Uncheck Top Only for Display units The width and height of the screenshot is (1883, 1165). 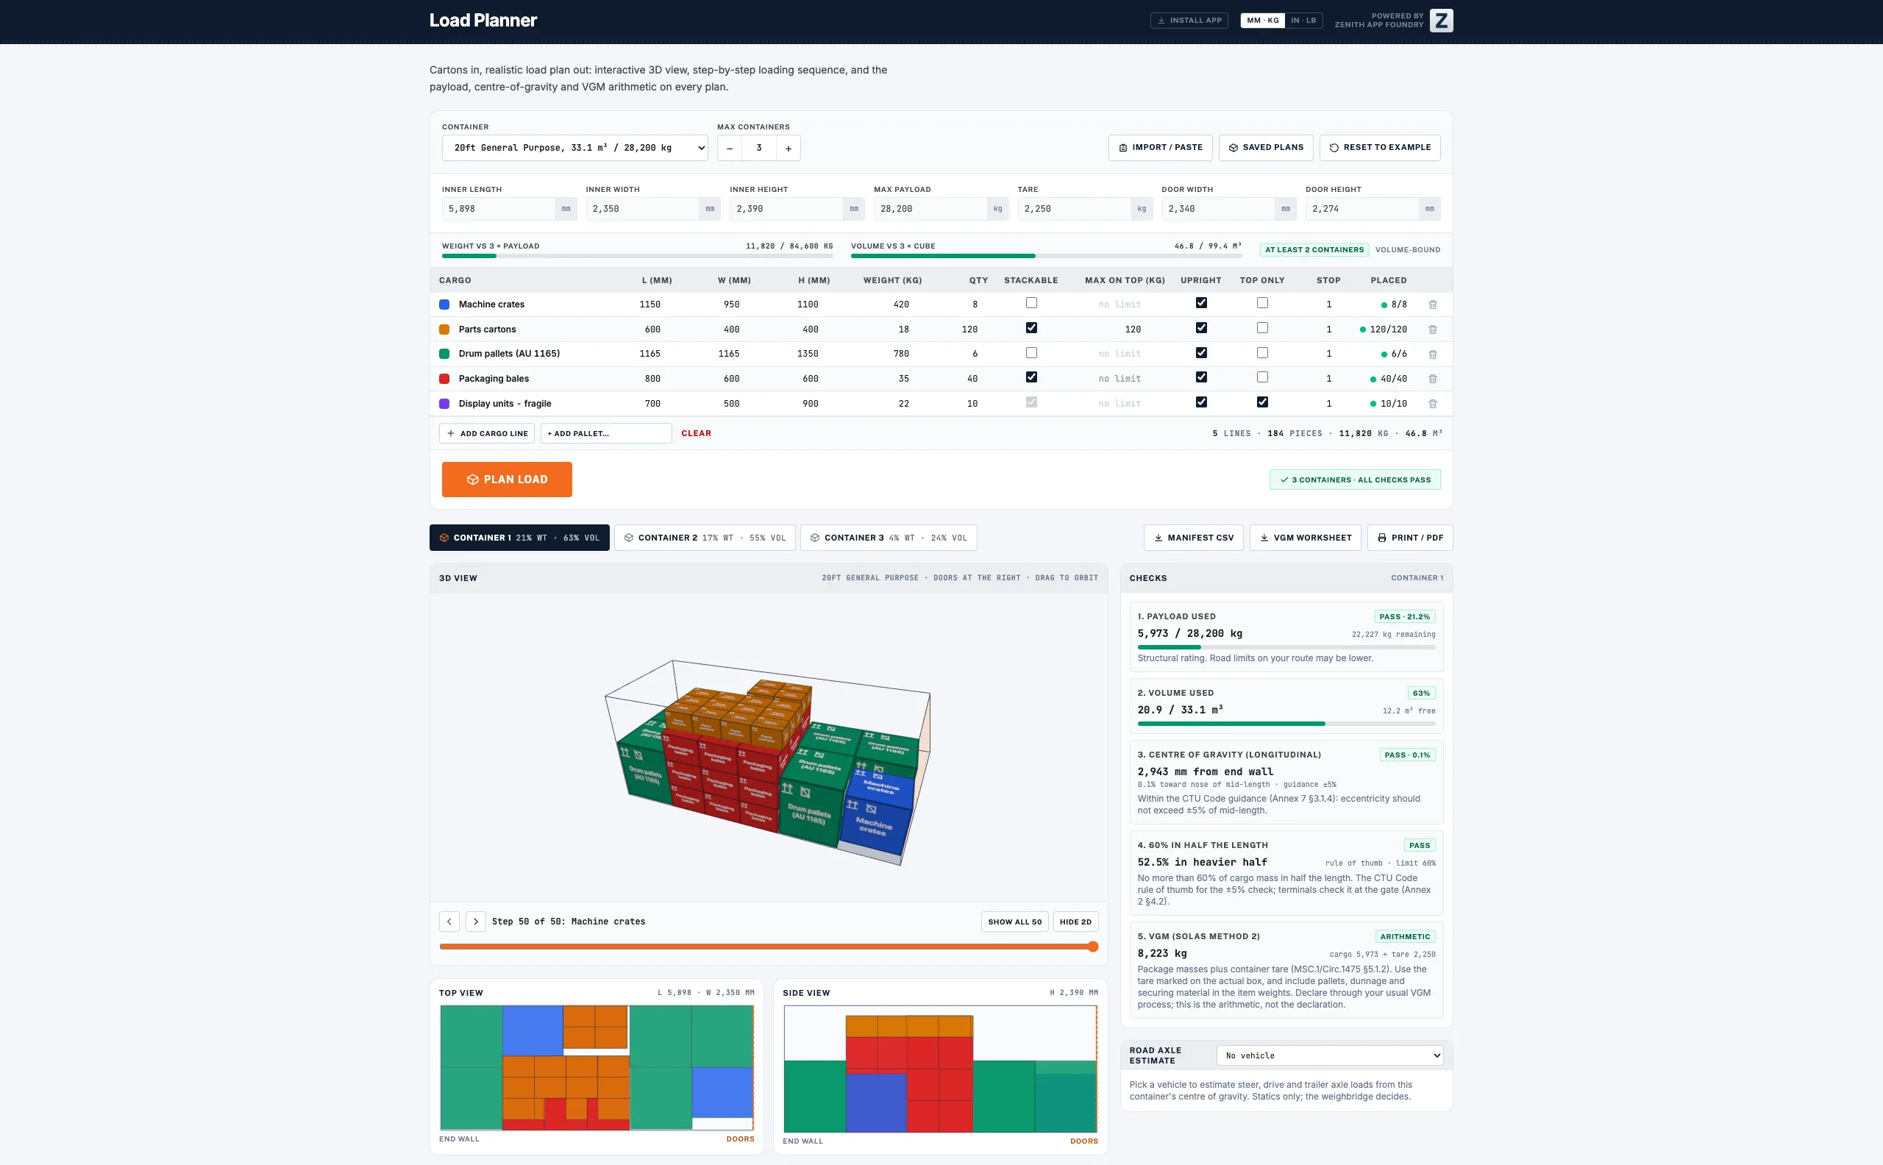[x=1262, y=402]
